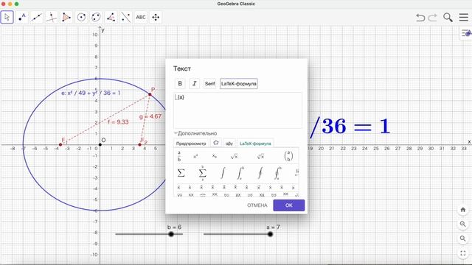Select the Perpendicular line tool

click(x=52, y=17)
